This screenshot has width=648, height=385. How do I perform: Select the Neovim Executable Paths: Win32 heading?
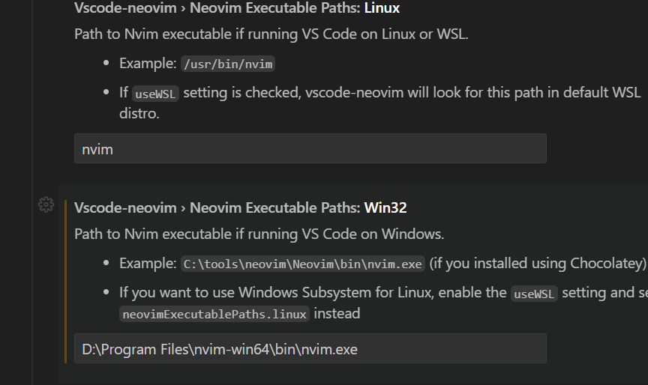click(x=241, y=207)
